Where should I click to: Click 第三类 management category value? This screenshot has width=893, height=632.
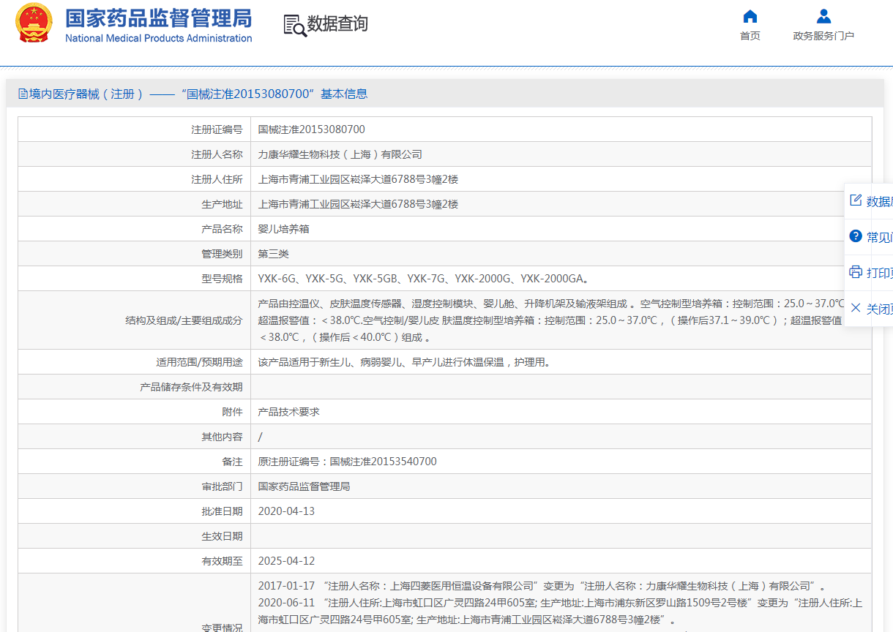[x=274, y=254]
